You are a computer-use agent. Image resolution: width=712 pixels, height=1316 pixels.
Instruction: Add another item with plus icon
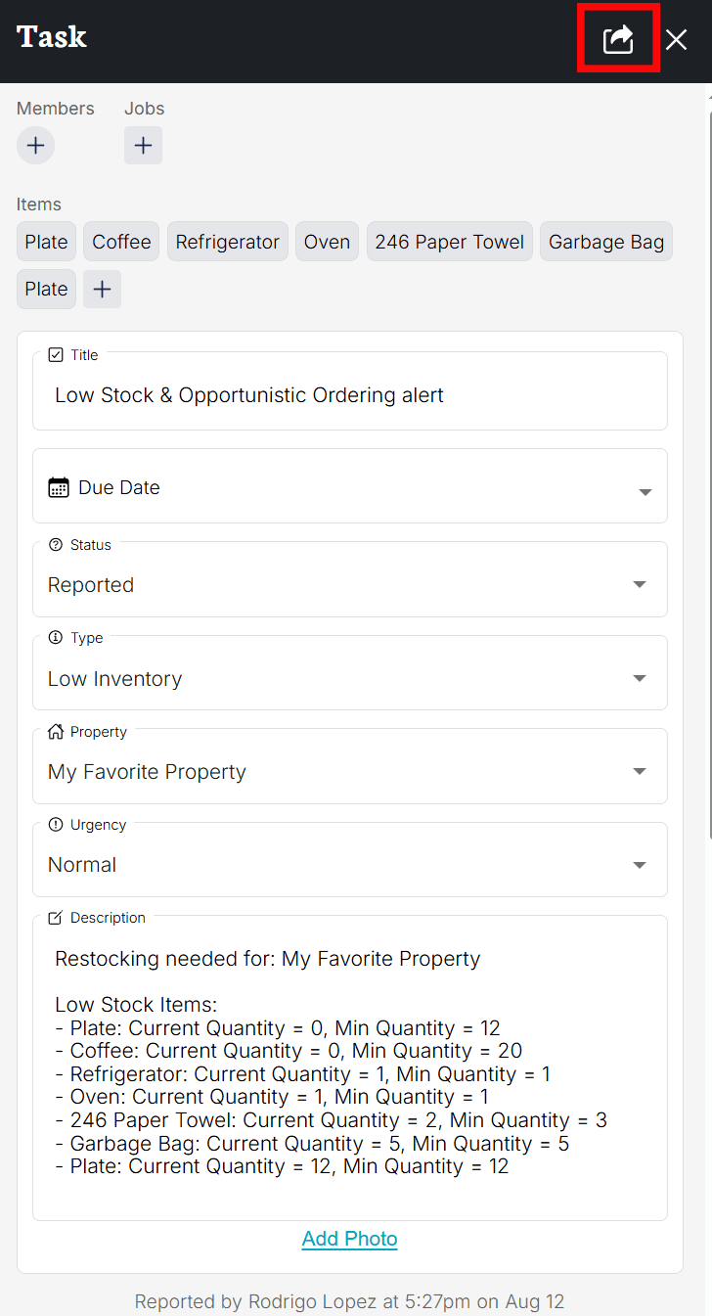(x=102, y=290)
